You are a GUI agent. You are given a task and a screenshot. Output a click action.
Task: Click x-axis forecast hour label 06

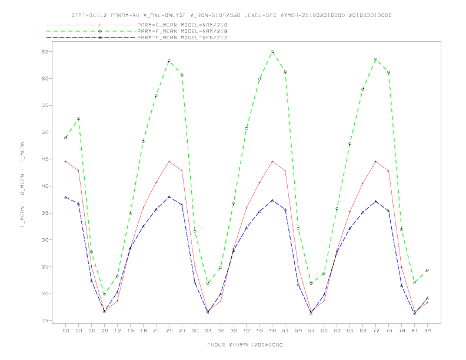(92, 331)
